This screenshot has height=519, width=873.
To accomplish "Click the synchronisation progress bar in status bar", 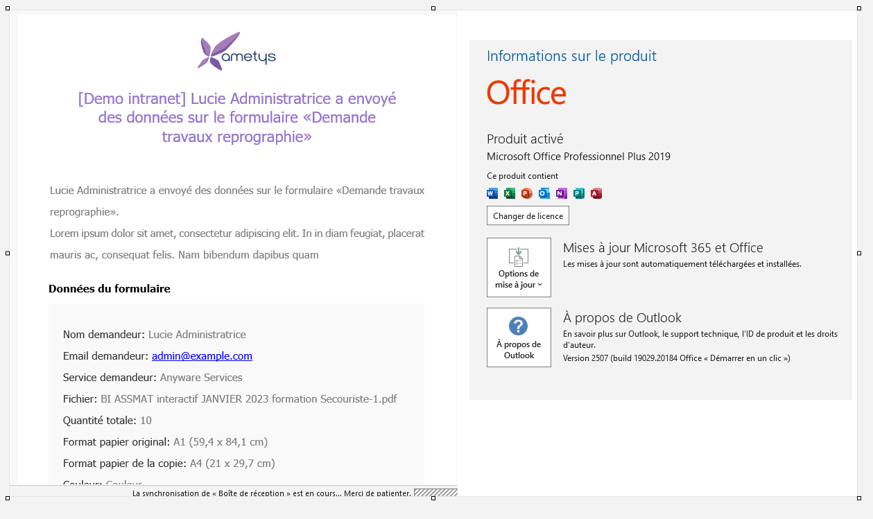I will point(435,493).
